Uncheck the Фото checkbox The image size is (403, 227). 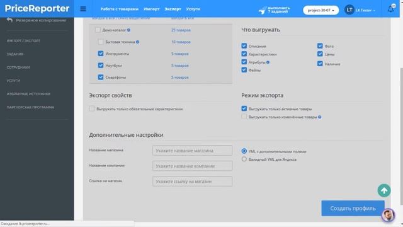(320, 46)
